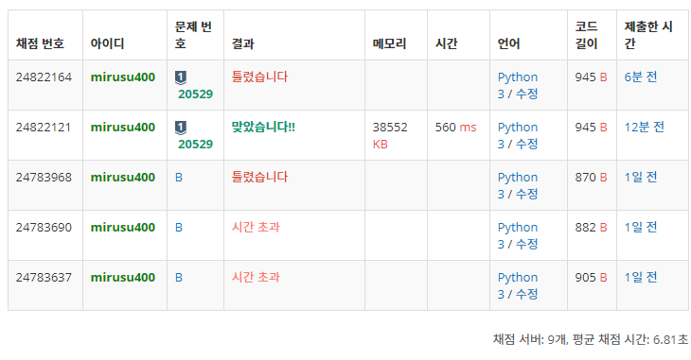
Task: Click the '12분 전' submission time
Action: point(645,128)
